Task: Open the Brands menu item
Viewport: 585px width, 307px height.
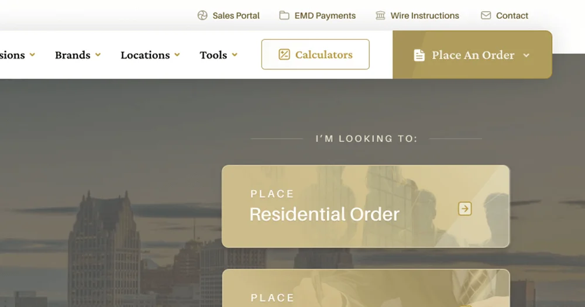Action: [x=73, y=55]
